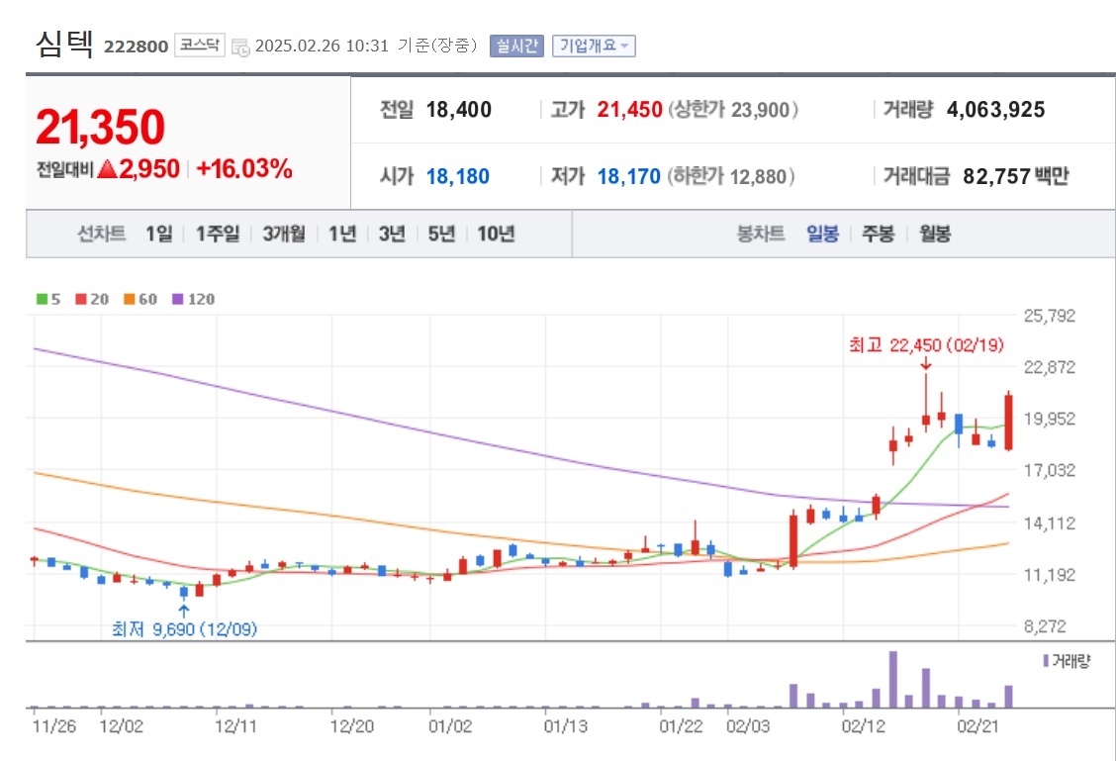Screen dimensions: 1116x761
Task: Switch to 주봉 candle chart
Action: pyautogui.click(x=879, y=234)
